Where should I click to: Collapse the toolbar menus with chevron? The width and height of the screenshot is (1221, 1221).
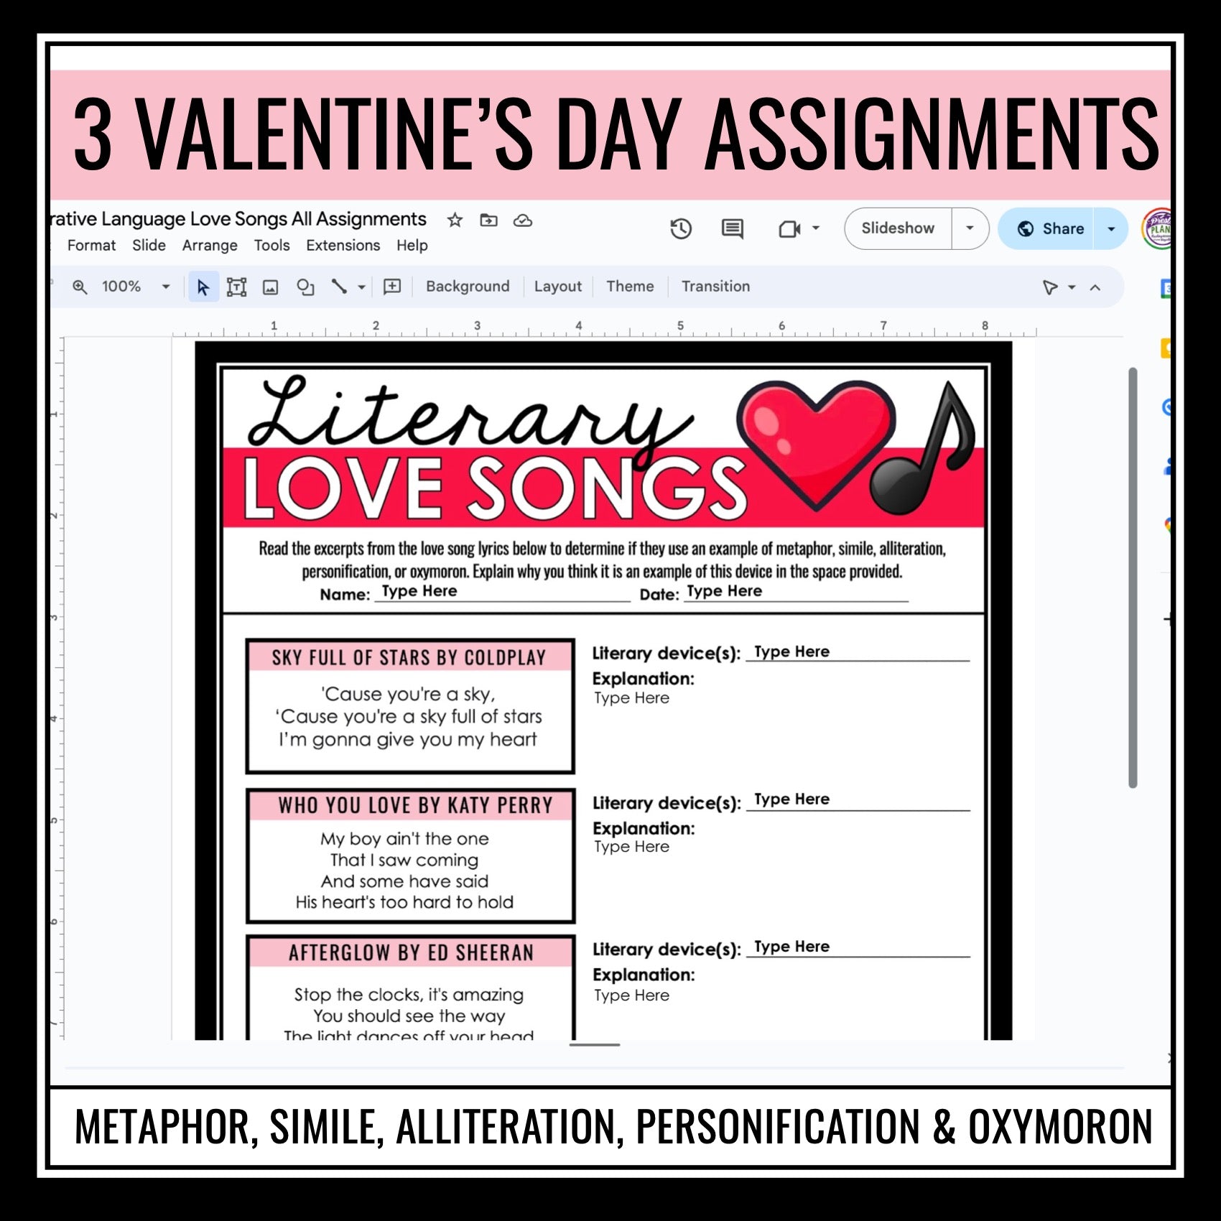click(x=1095, y=287)
